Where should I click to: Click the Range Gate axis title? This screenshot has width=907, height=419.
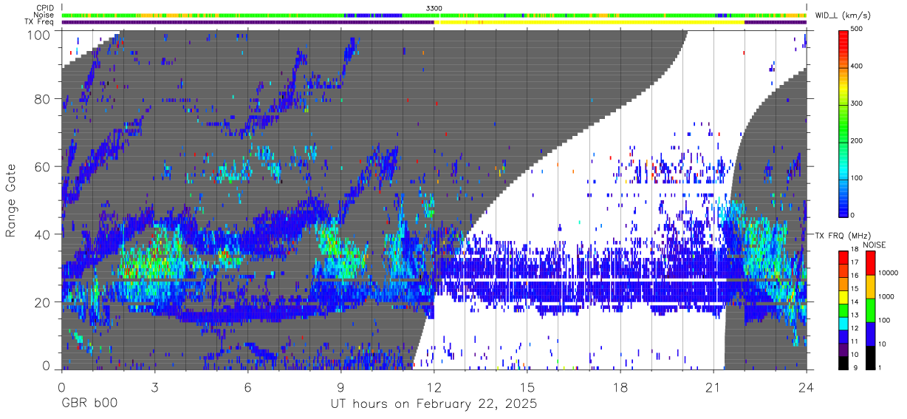click(x=11, y=201)
